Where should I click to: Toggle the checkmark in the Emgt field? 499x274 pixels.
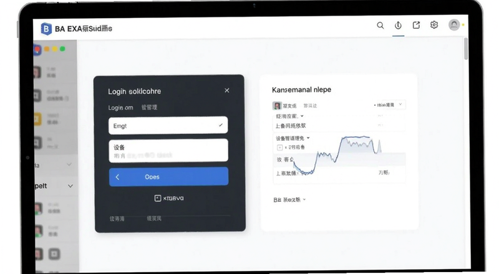(x=221, y=125)
